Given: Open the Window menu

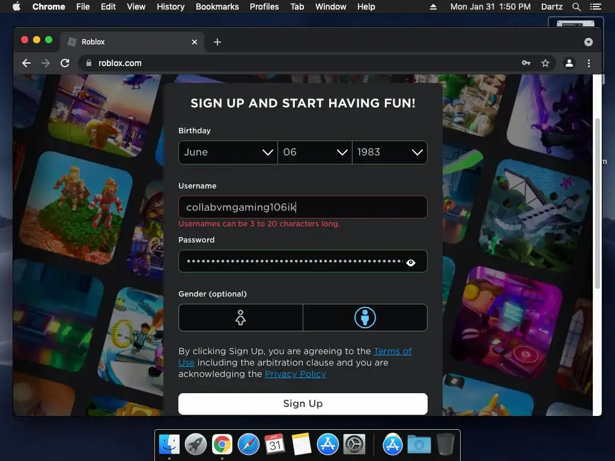Looking at the screenshot, I should point(331,7).
